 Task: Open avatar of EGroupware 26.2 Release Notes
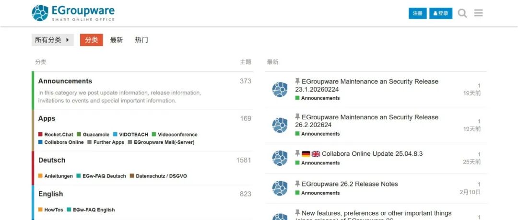pyautogui.click(x=280, y=188)
